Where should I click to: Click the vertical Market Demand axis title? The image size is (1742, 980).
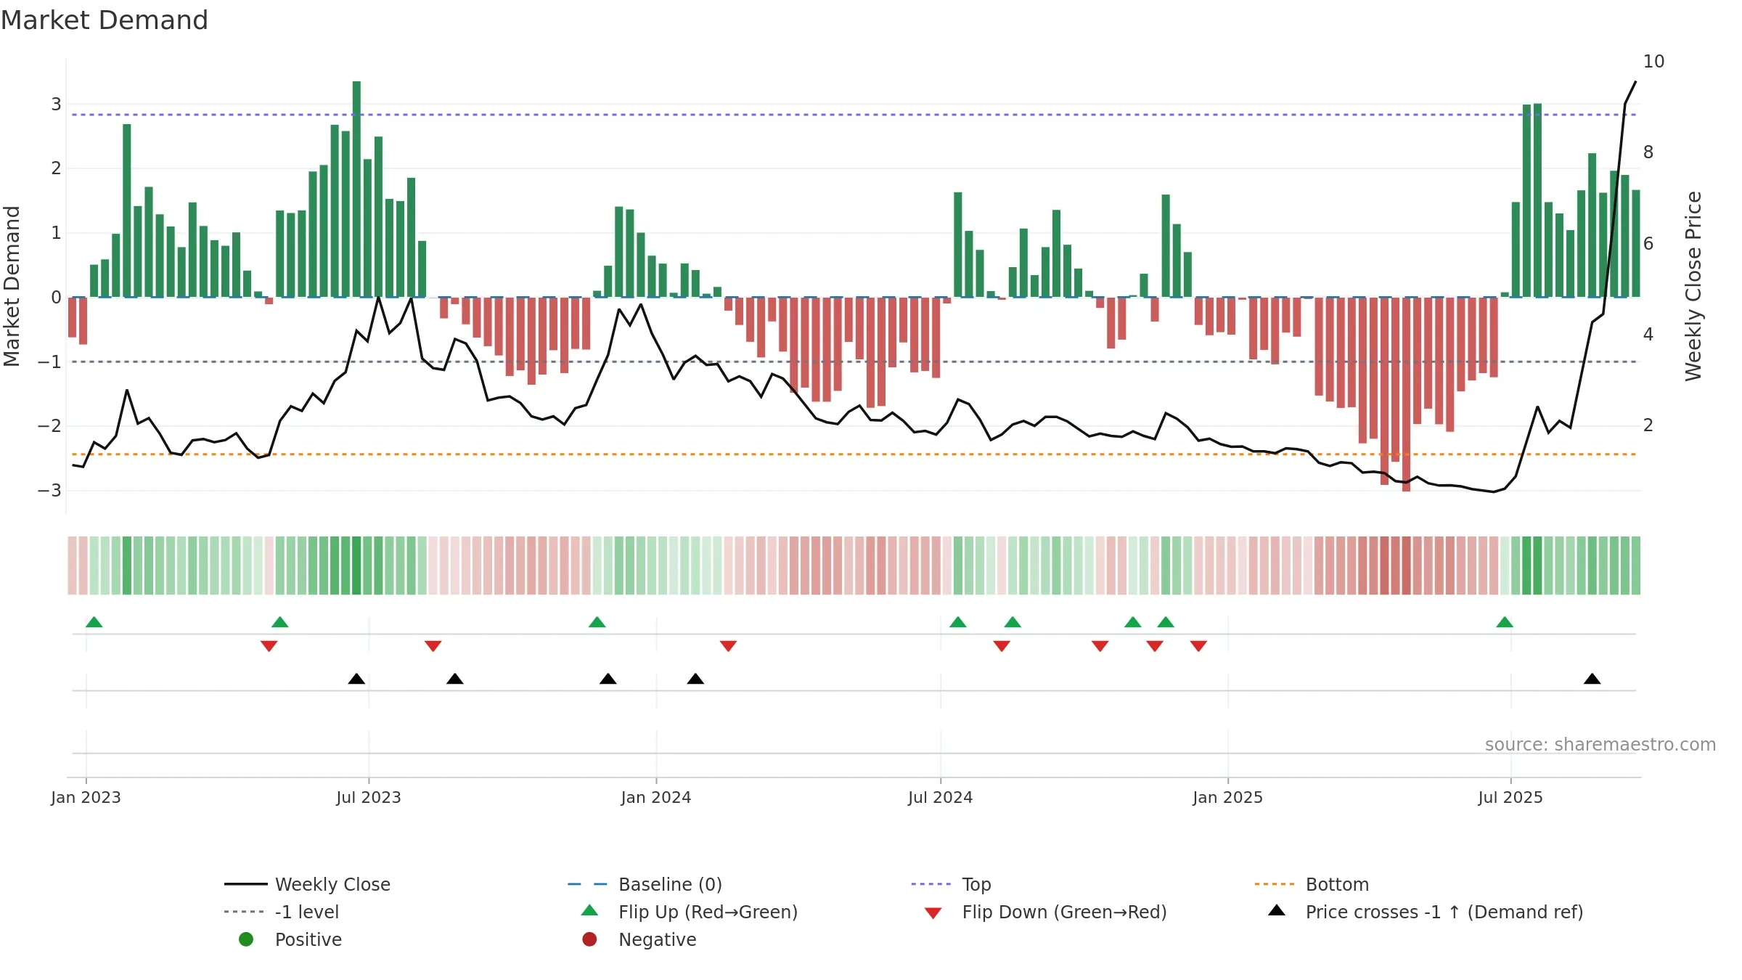[12, 286]
